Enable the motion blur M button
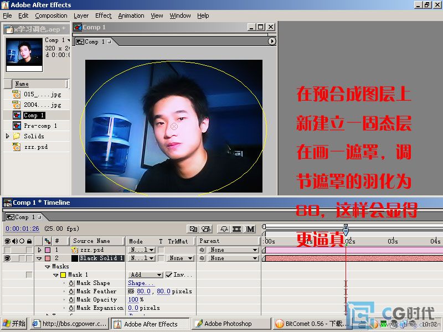Image resolution: width=443 pixels, height=332 pixels. (x=250, y=229)
